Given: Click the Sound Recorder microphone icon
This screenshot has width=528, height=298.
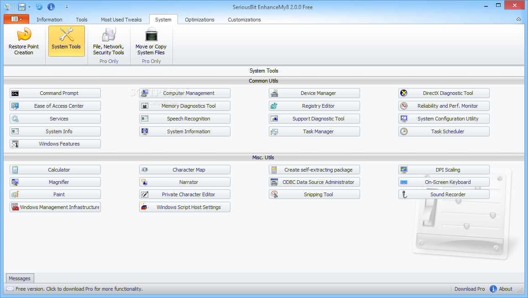Looking at the screenshot, I should 404,194.
